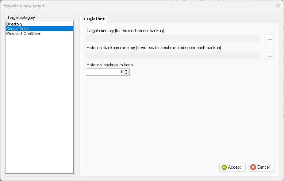Click the empty area of the Target category list
284x181 pixels.
[x=39, y=105]
